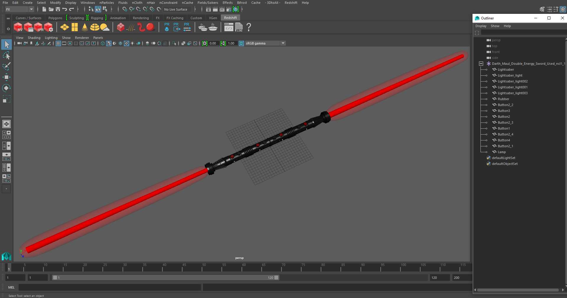Choose the Scale tool
The width and height of the screenshot is (567, 298).
click(6, 99)
